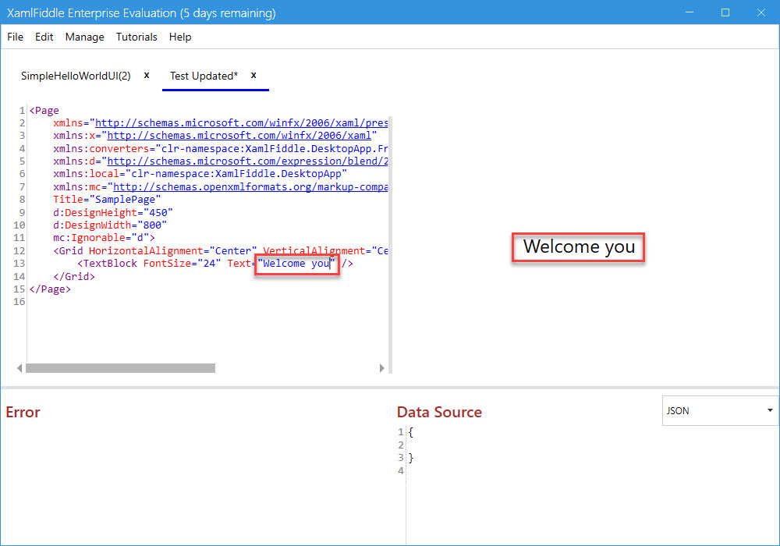
Task: Click the closing brace in Data Source editor
Action: (x=411, y=458)
